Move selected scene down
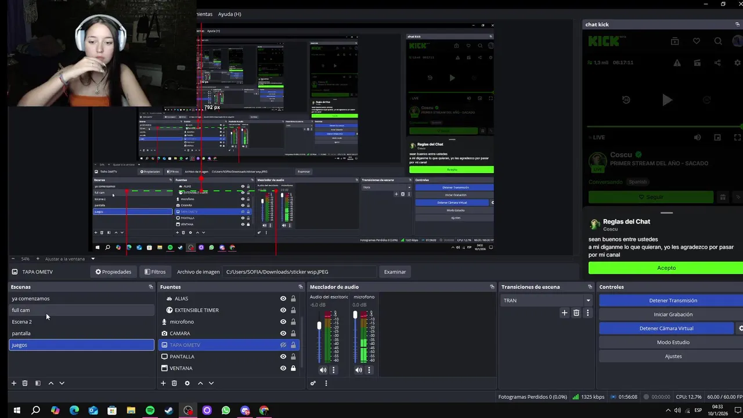Image resolution: width=743 pixels, height=418 pixels. pyautogui.click(x=62, y=383)
